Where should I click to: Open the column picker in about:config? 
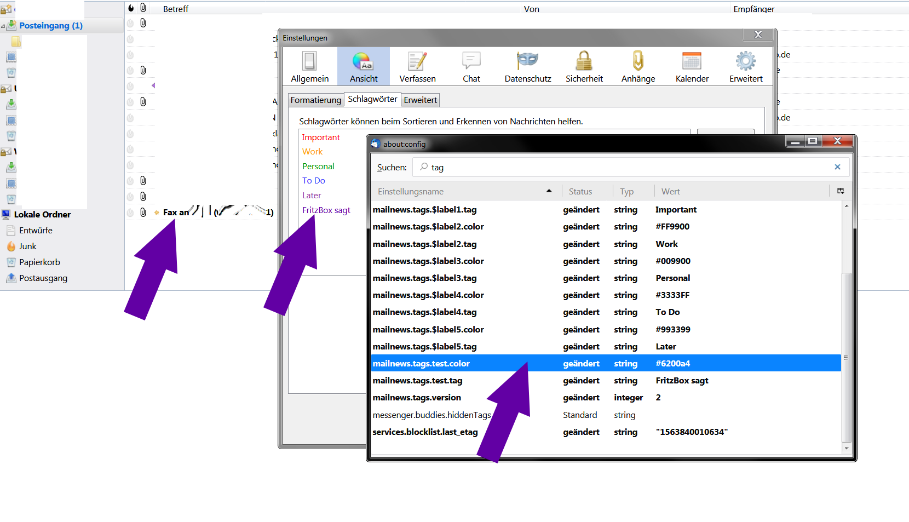[841, 191]
